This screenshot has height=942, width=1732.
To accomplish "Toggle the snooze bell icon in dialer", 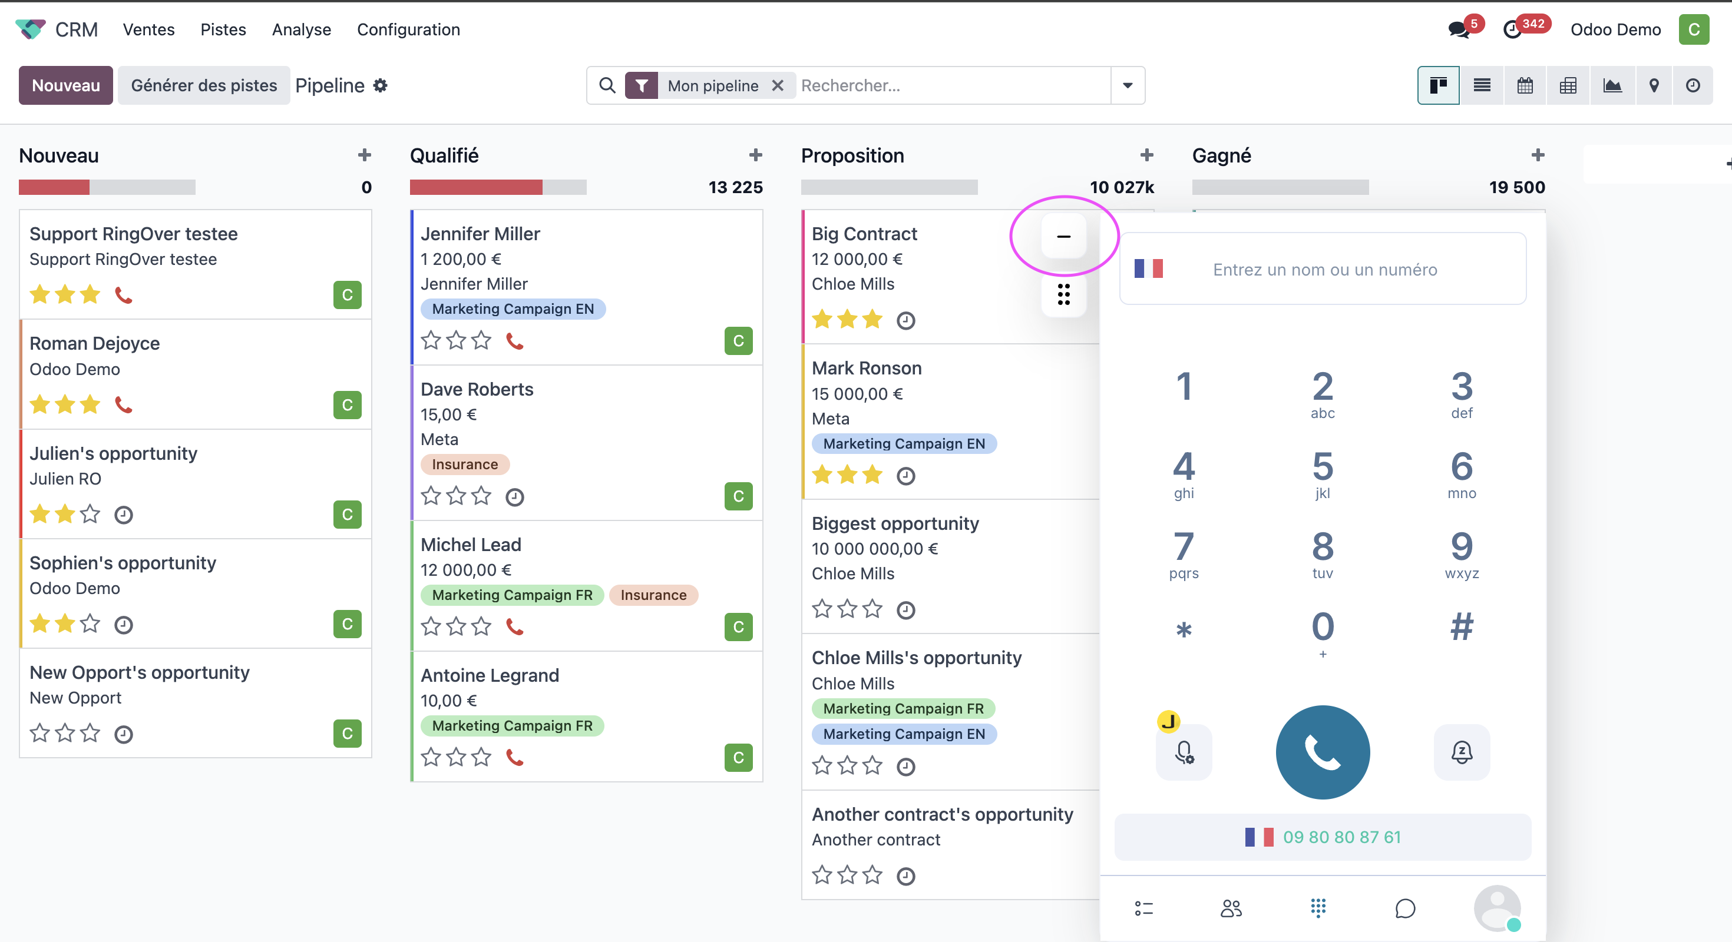I will pos(1462,752).
